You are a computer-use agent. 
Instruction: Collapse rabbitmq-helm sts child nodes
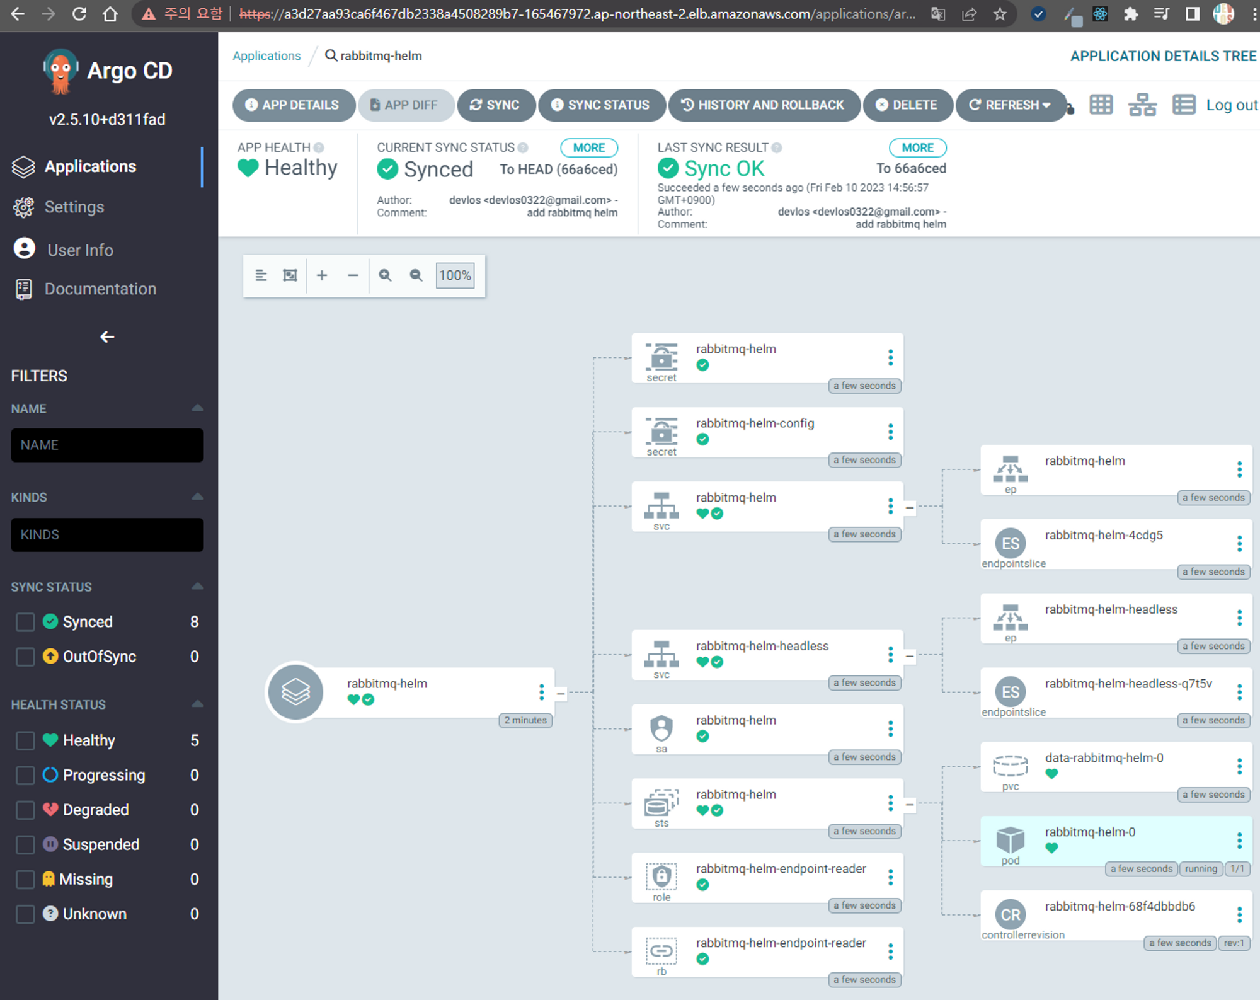[909, 805]
